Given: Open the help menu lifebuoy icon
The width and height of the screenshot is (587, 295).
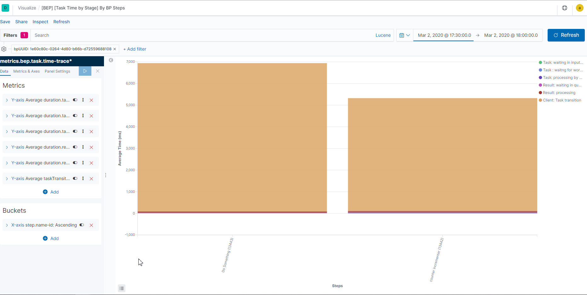Looking at the screenshot, I should point(565,8).
